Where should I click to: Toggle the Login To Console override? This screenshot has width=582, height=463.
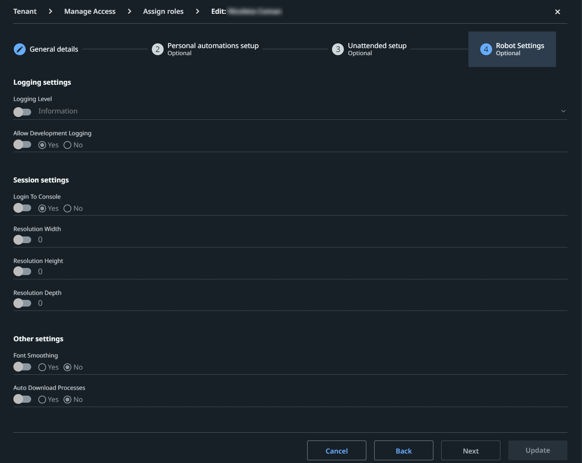[22, 208]
